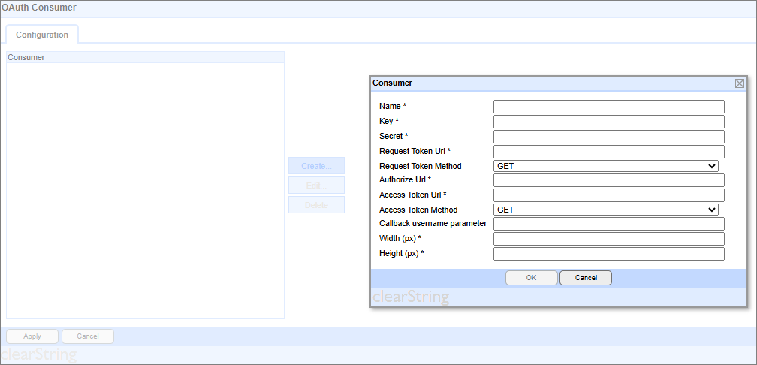
Task: Select the Callback username parameter field
Action: (x=608, y=224)
